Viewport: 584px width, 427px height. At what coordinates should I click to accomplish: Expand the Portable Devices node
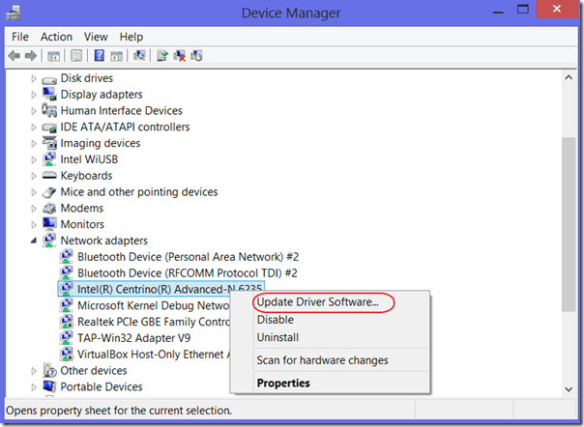coord(34,387)
